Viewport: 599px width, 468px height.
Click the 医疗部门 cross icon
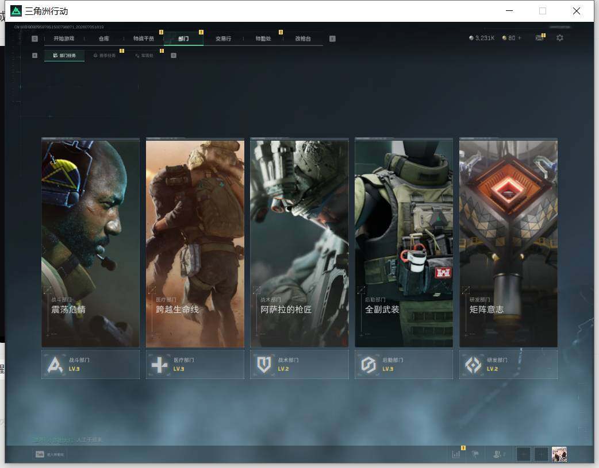coord(159,365)
